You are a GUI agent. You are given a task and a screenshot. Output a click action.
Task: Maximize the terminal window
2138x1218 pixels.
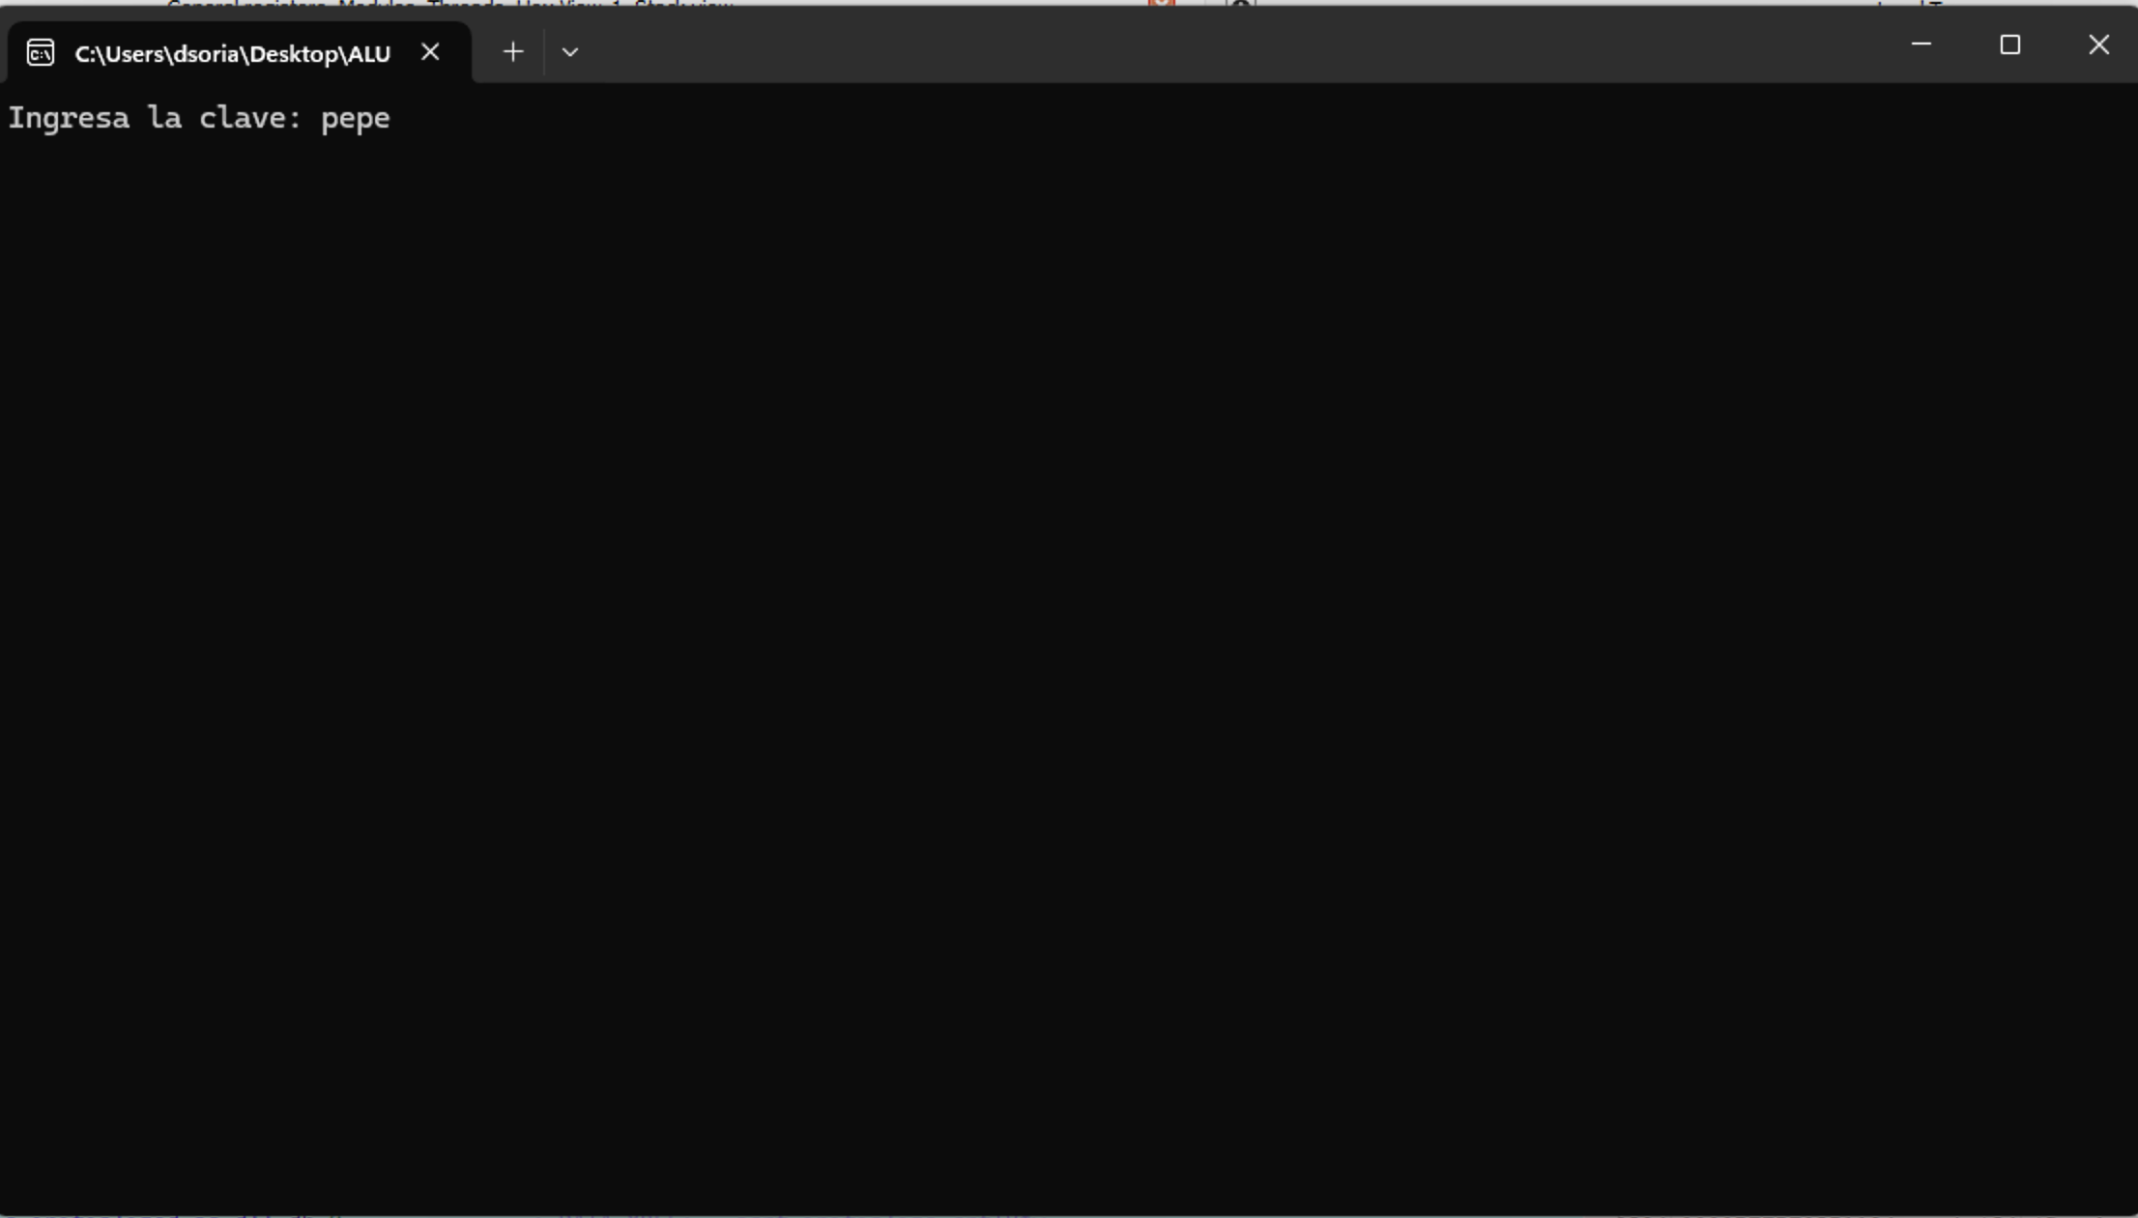click(2010, 44)
